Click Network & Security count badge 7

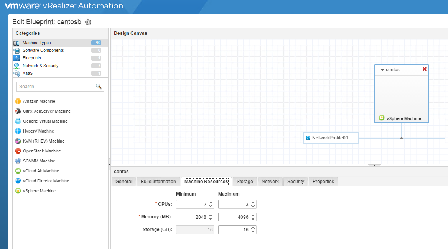point(96,66)
